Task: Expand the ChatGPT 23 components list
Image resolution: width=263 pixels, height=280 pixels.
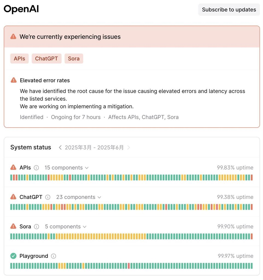Action: click(x=78, y=197)
